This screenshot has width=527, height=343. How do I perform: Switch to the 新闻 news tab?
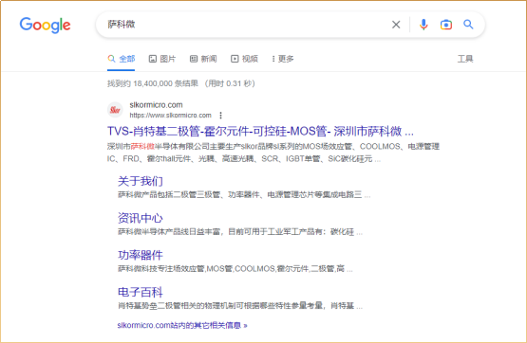click(x=203, y=59)
